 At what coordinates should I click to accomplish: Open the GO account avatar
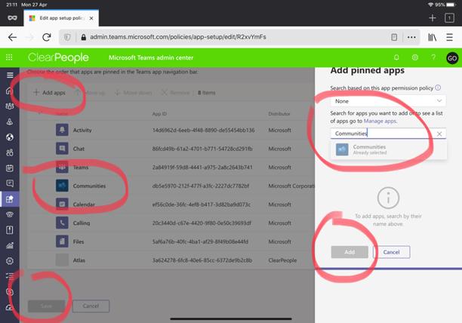(452, 58)
